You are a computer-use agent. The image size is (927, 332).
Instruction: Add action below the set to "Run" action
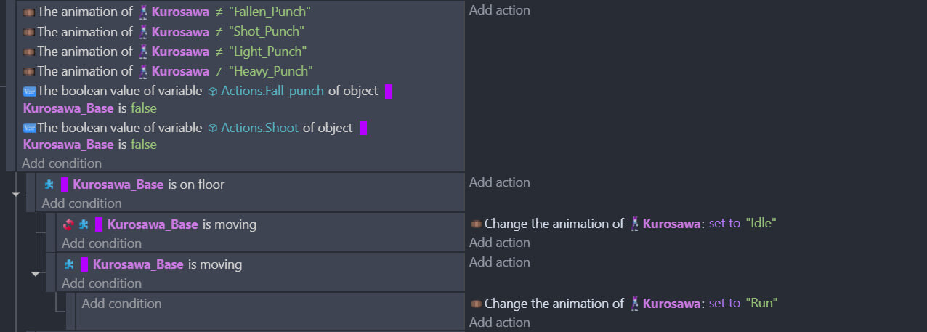click(500, 323)
